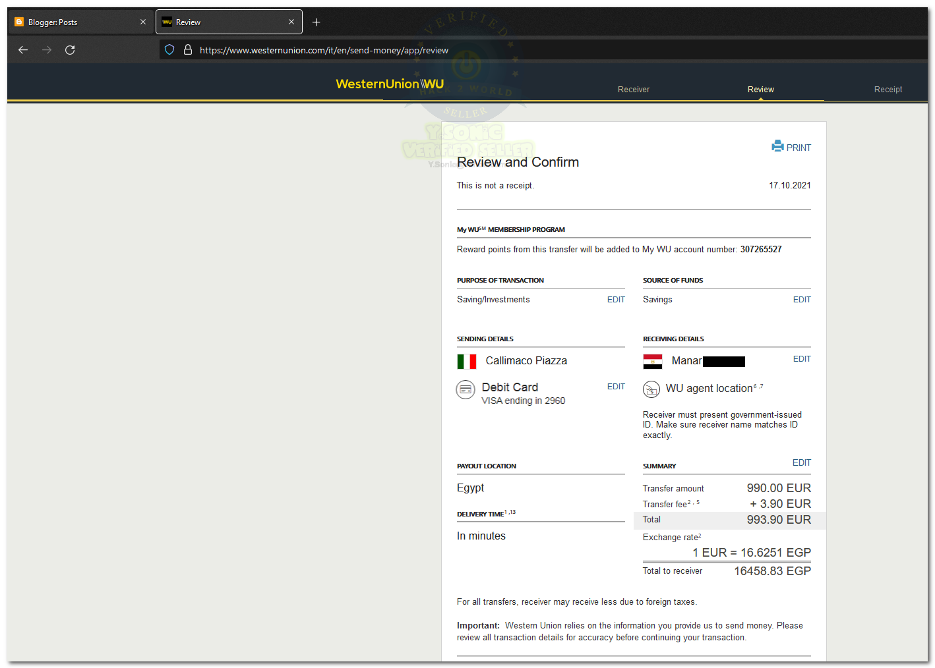Image resolution: width=935 pixels, height=668 pixels.
Task: Click the transfer amount 990.00 EUR
Action: tap(779, 488)
